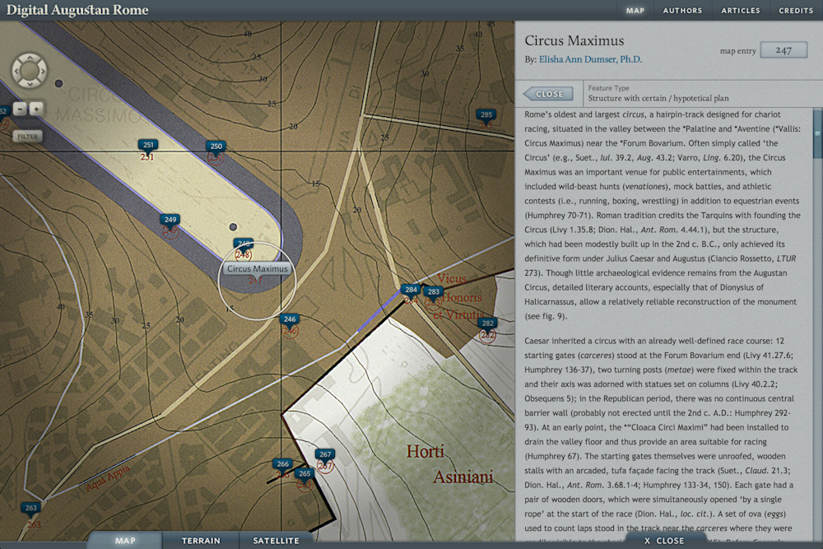The height and width of the screenshot is (549, 823).
Task: Click the article panel scrollbar thumb
Action: (818, 133)
